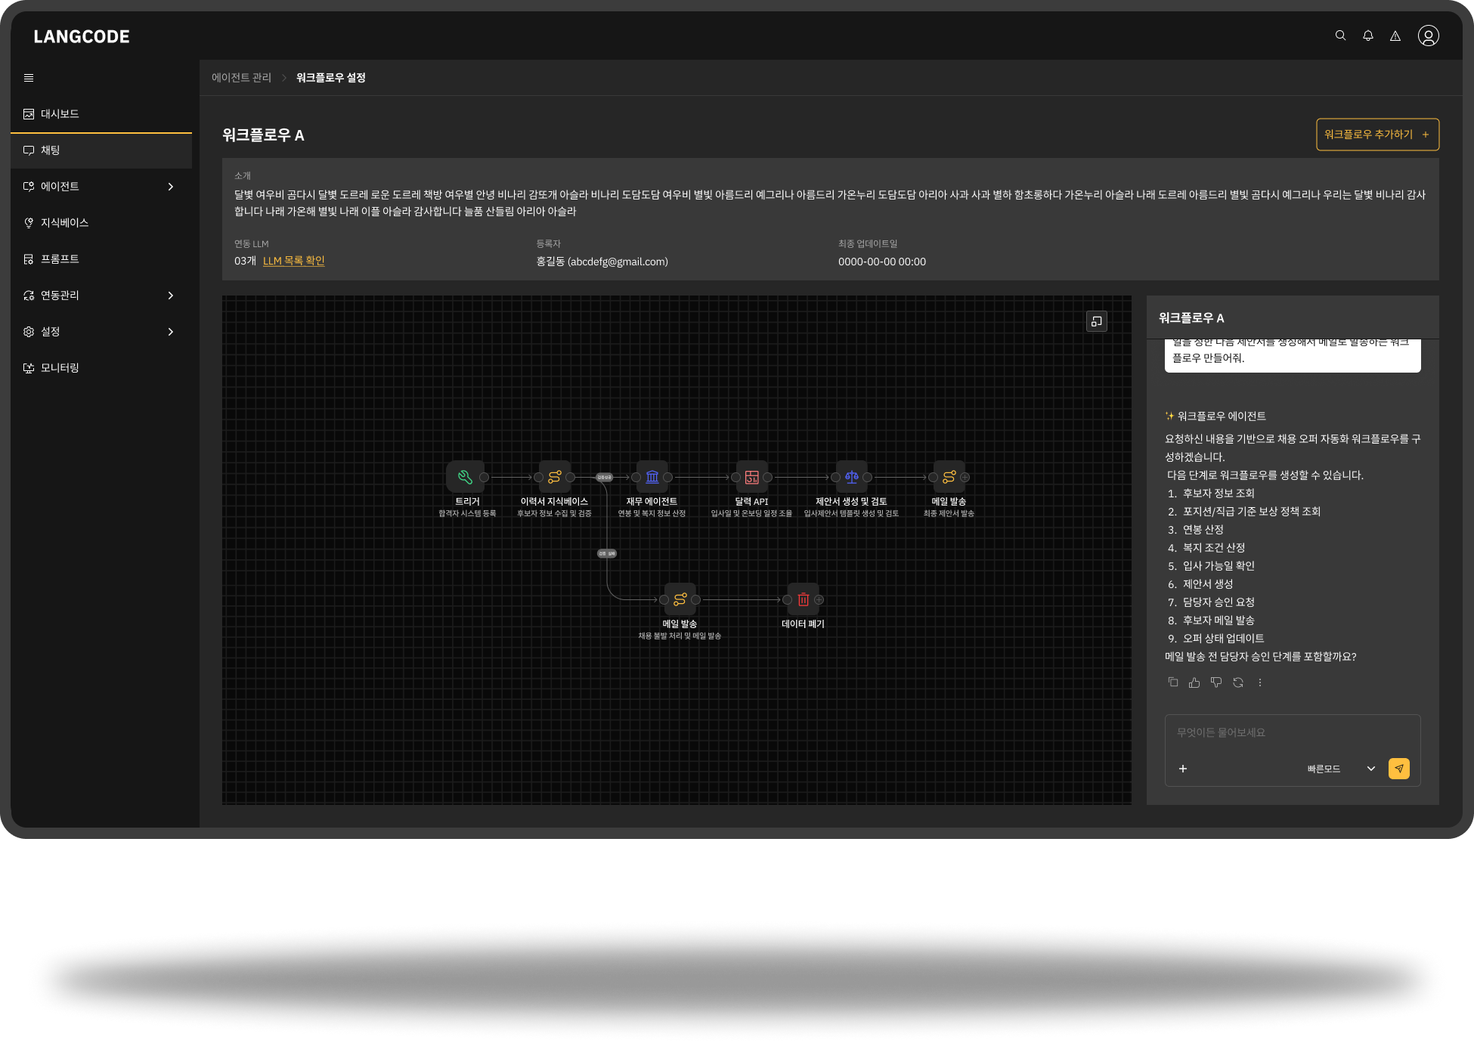Viewport: 1474px width, 1043px height.
Task: Collapse sidebar with hamburger menu icon
Action: (x=29, y=78)
